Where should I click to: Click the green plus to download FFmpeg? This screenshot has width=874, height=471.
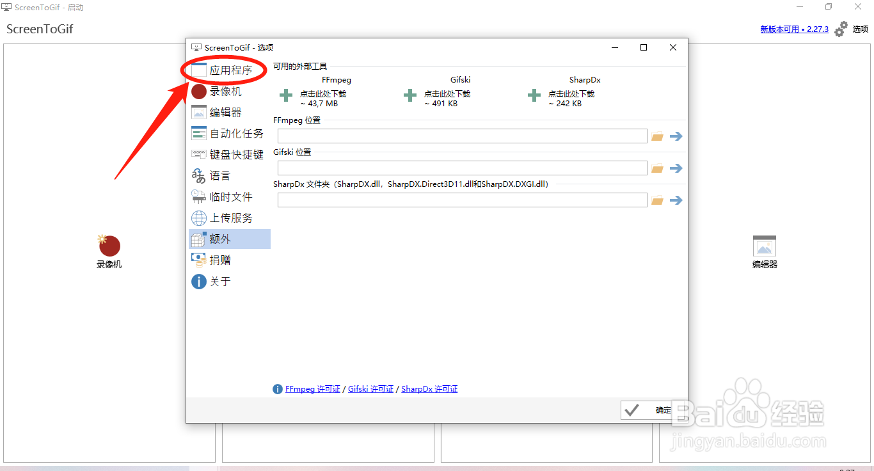click(286, 96)
